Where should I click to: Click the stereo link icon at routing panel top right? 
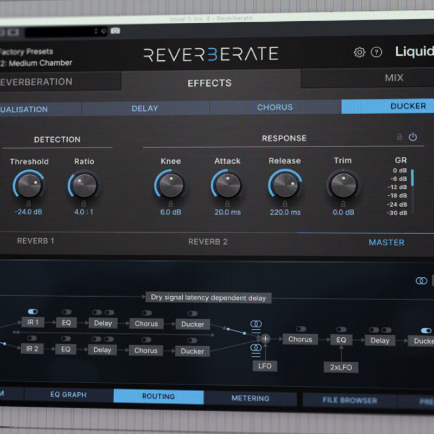(422, 281)
